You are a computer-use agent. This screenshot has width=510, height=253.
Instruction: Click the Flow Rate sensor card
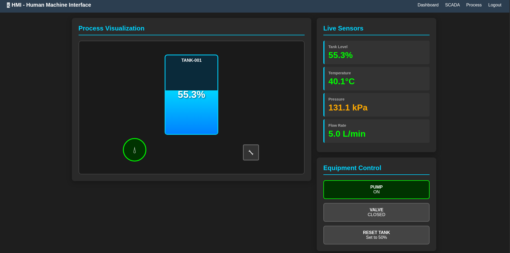click(376, 131)
